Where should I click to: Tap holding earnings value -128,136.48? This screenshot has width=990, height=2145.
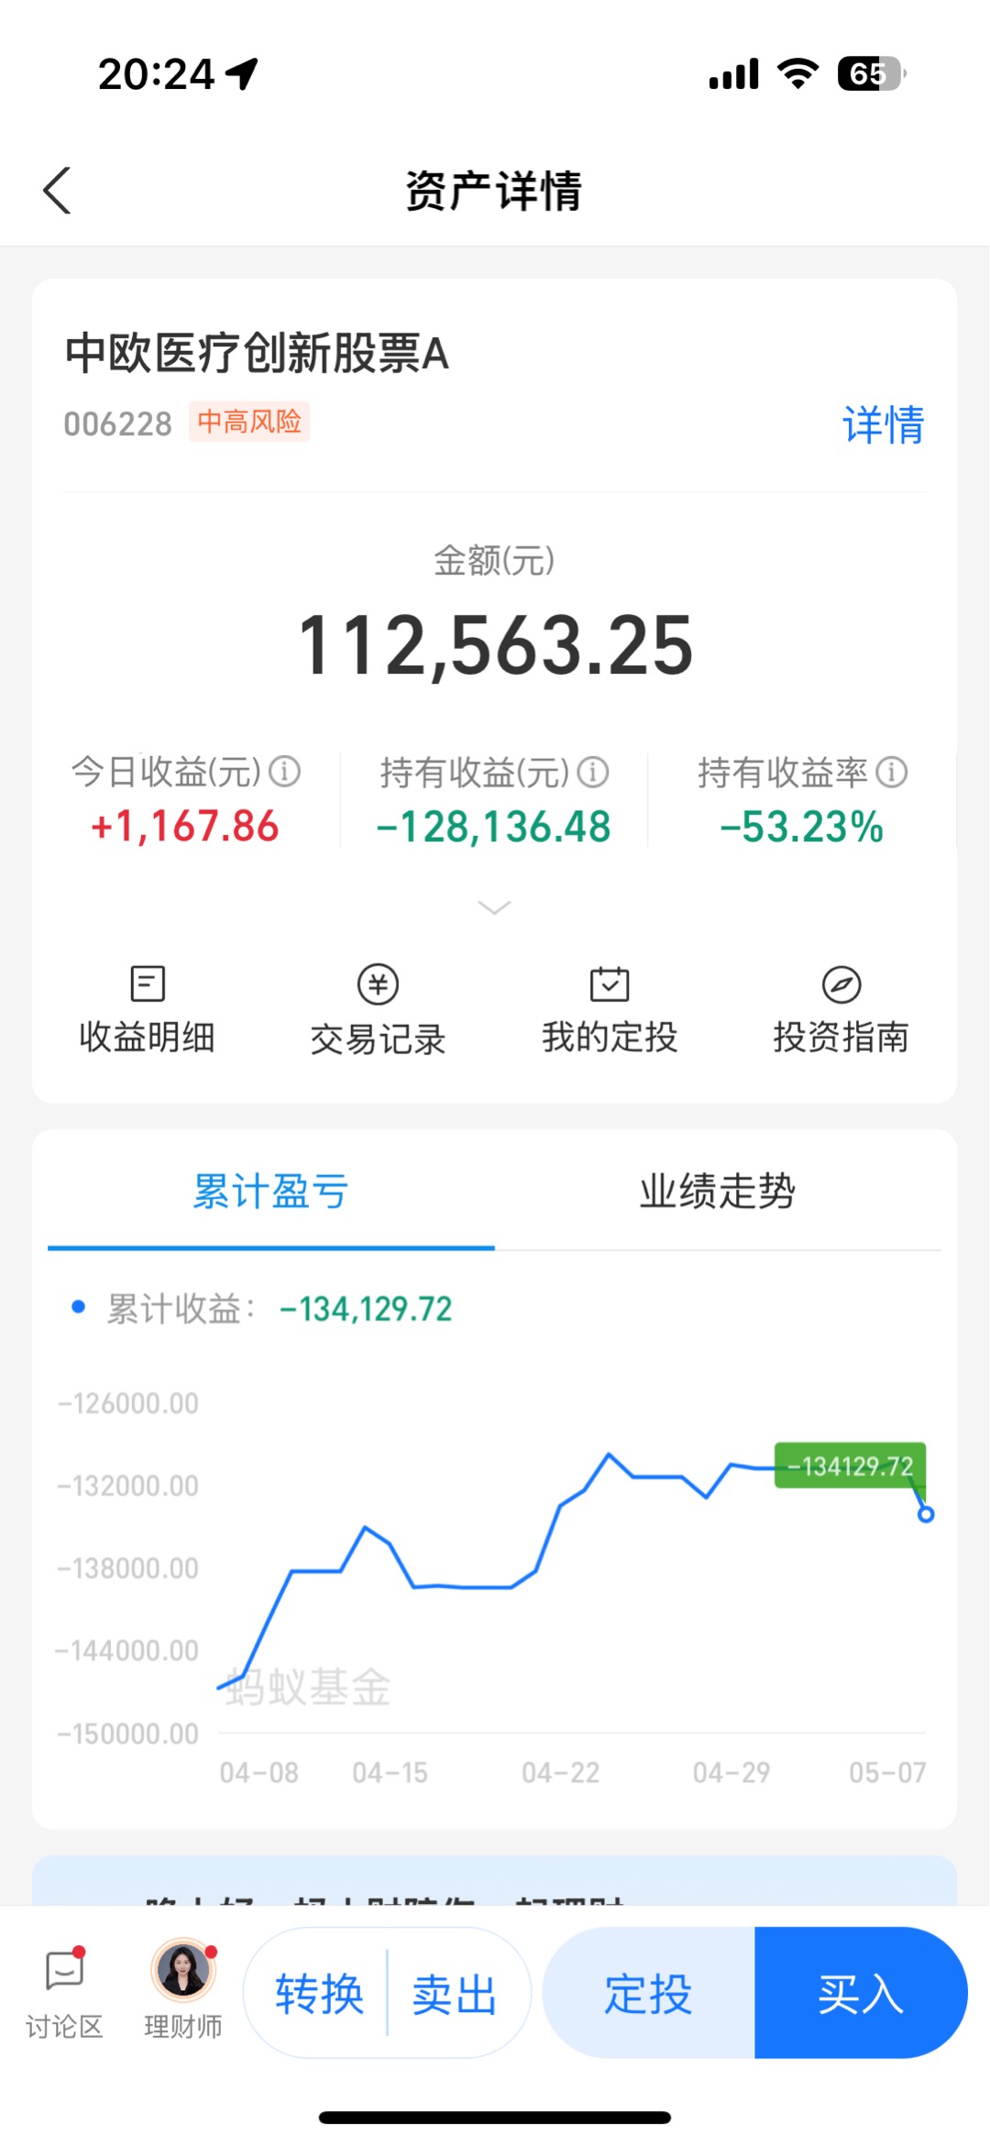click(494, 827)
